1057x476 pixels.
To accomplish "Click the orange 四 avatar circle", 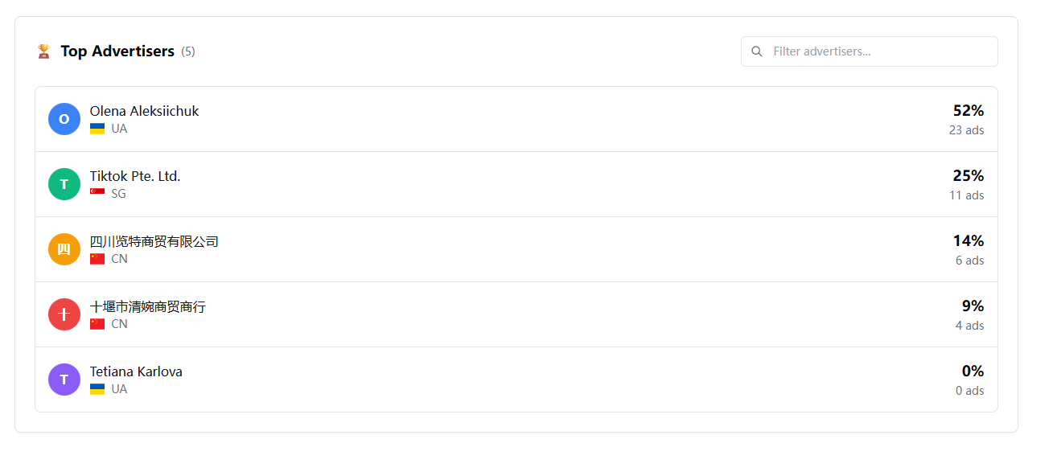I will click(x=64, y=249).
